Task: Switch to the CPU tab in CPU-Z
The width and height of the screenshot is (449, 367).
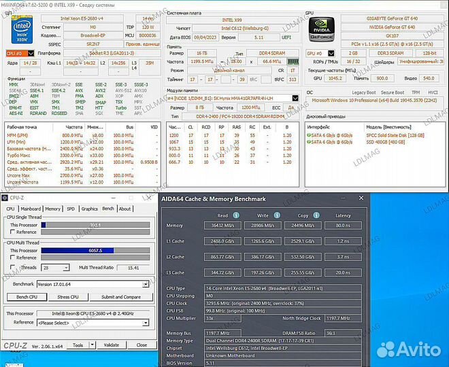Action: point(10,209)
